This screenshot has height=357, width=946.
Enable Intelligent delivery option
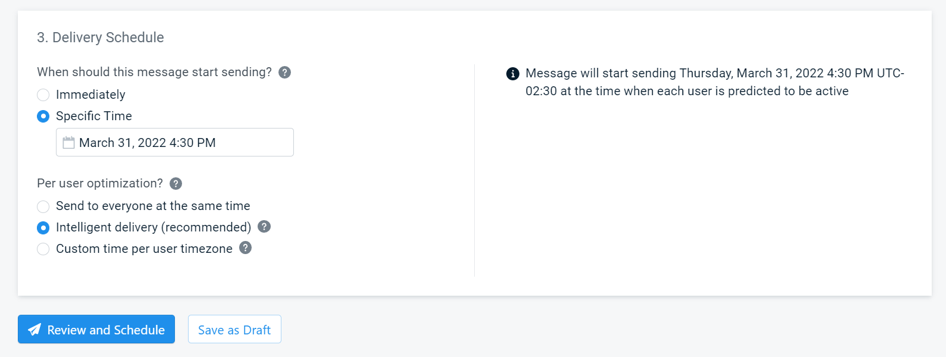[43, 227]
